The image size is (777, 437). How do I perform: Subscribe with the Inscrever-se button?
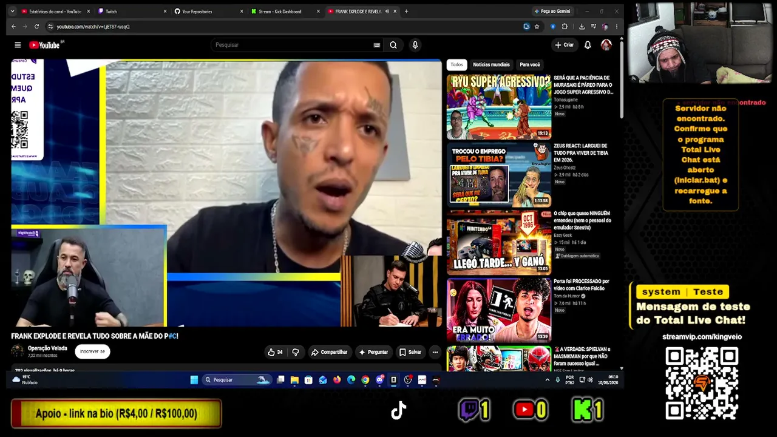[92, 351]
